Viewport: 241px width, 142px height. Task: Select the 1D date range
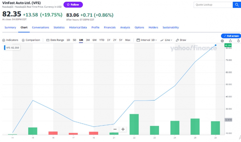point(68,40)
